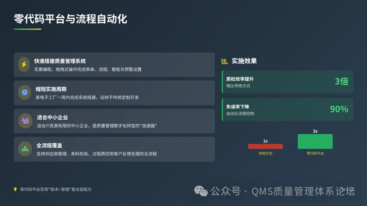The width and height of the screenshot is (367, 206).
Task: Click the 质检效率提升 result panel
Action: point(287,82)
